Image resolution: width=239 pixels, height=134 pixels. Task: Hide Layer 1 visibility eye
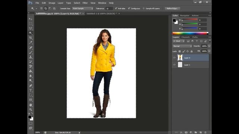tap(174, 65)
